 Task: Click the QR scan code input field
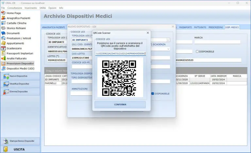click(x=121, y=54)
